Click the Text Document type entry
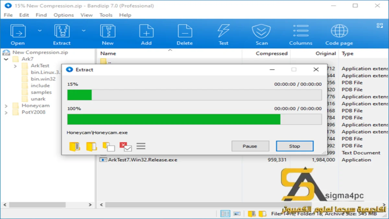 361,153
